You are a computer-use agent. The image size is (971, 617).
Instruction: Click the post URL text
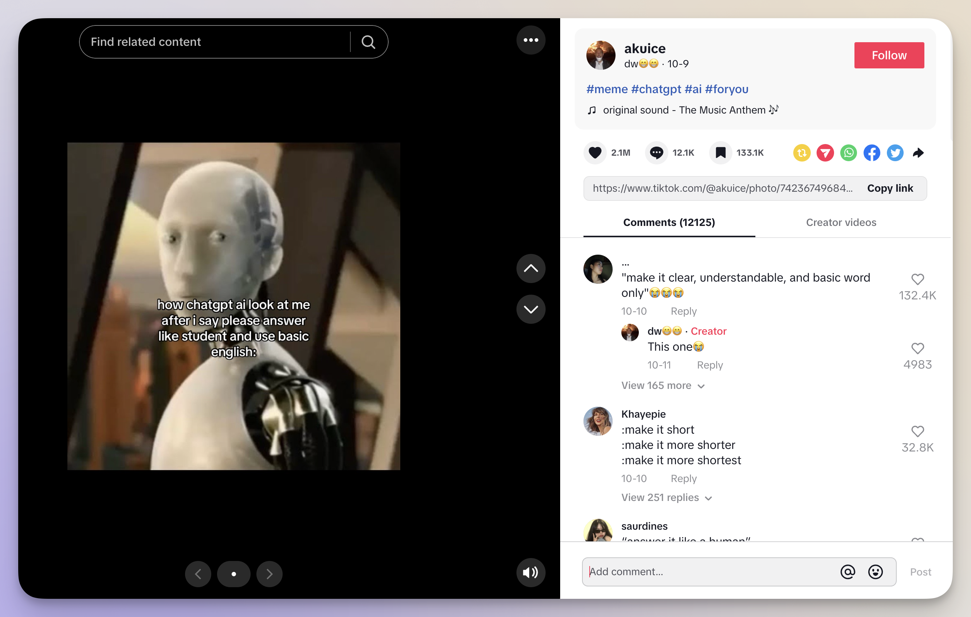click(722, 188)
